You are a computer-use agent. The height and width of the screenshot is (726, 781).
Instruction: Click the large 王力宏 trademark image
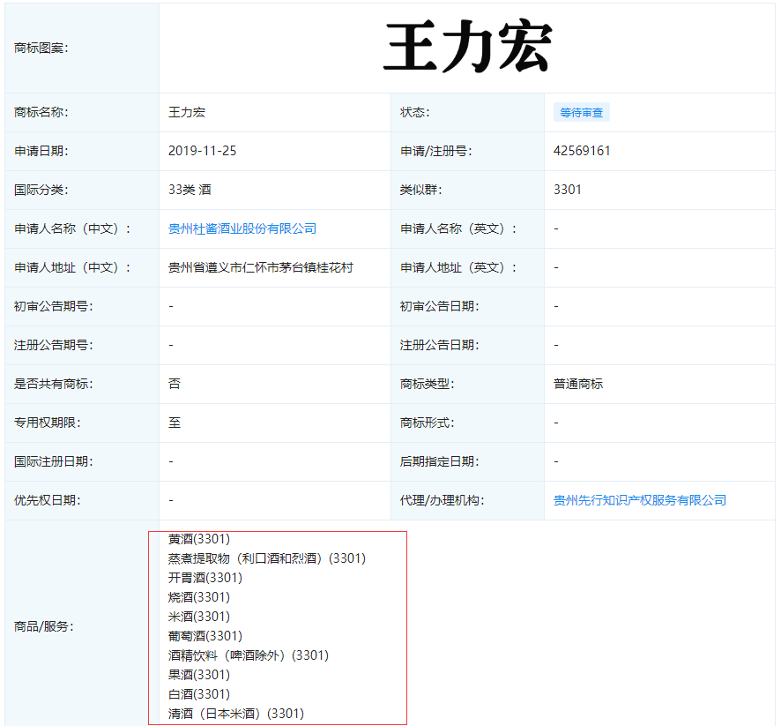click(x=468, y=47)
